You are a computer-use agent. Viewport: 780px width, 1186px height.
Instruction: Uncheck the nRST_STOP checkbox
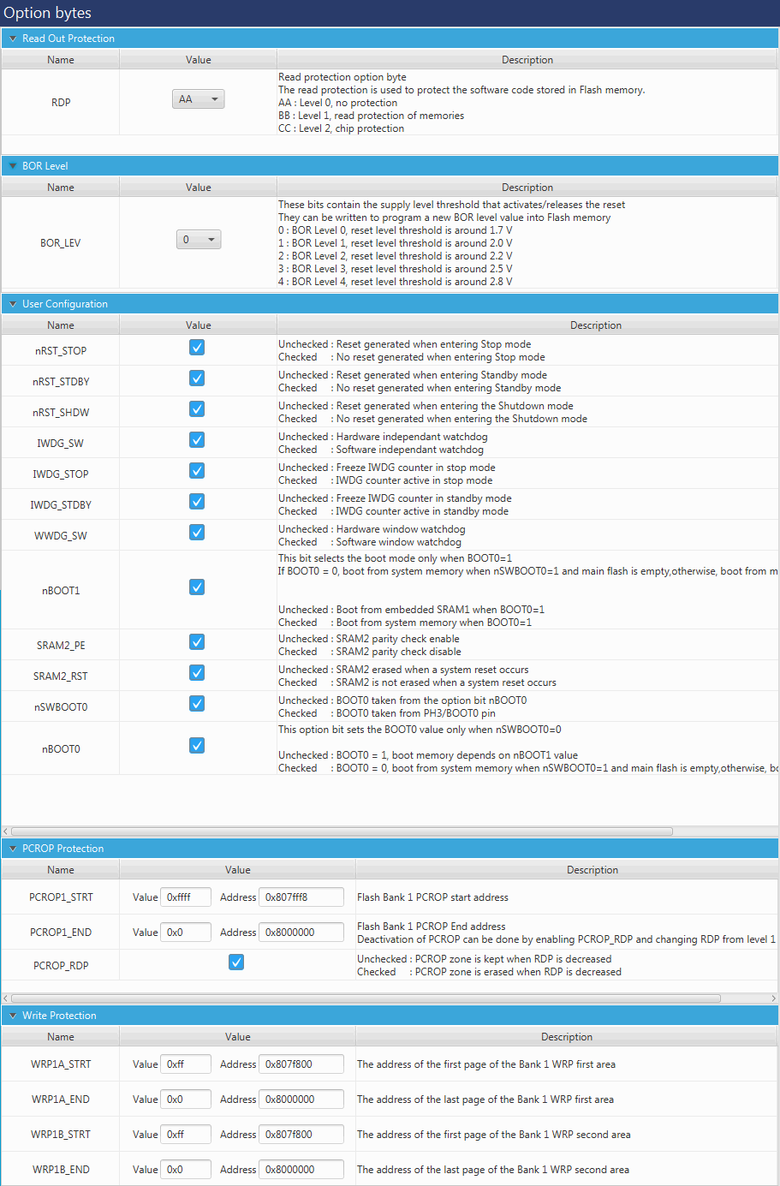(197, 348)
